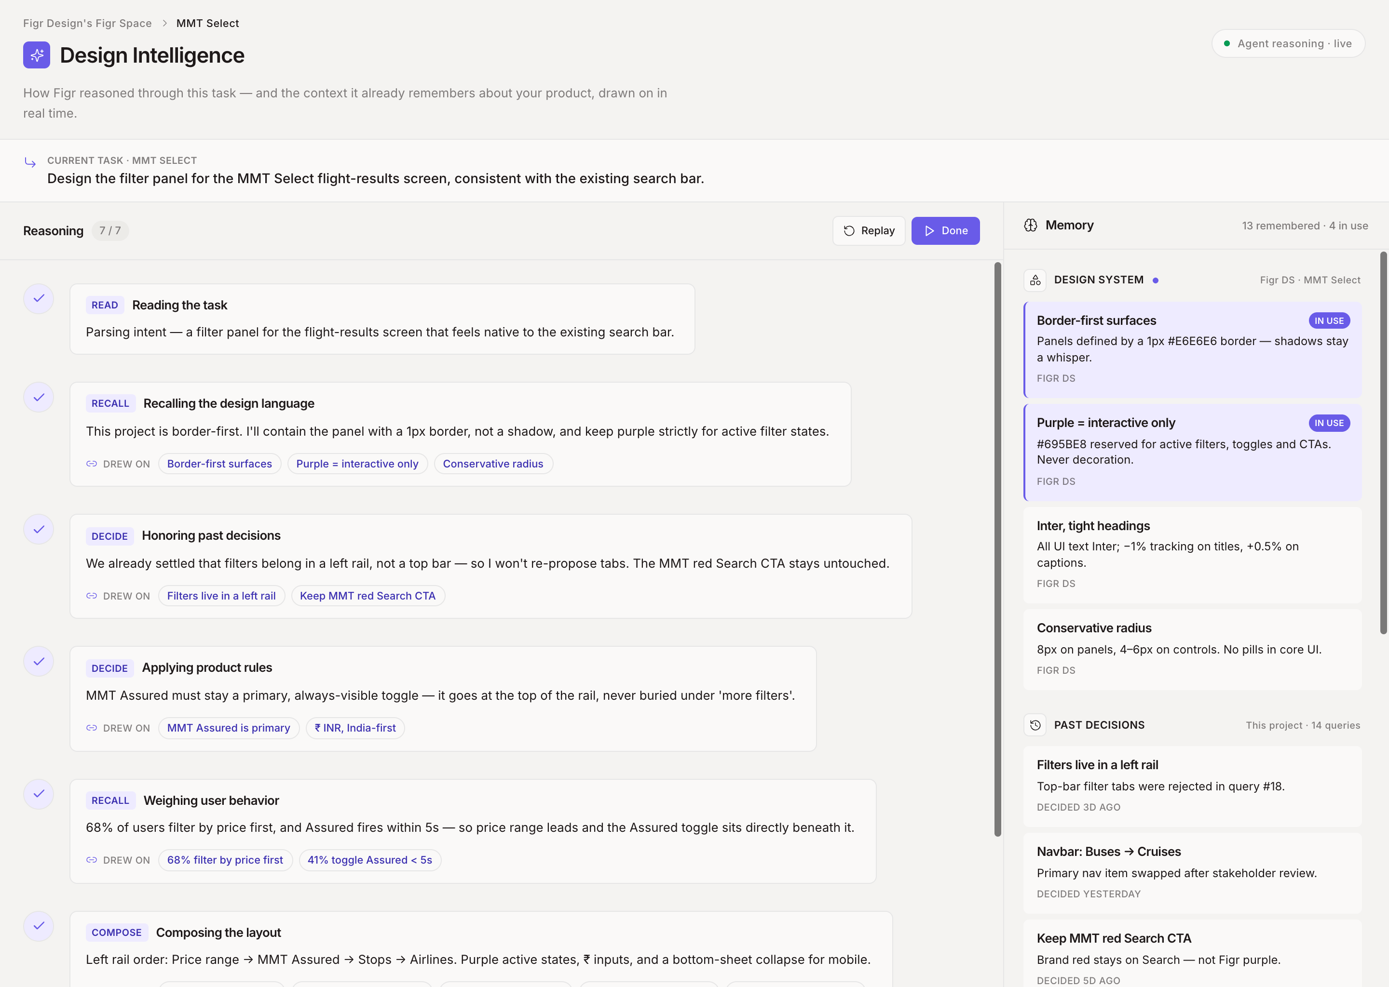Click DECIDE tag on Applying product rules
Viewport: 1389px width, 987px height.
109,668
